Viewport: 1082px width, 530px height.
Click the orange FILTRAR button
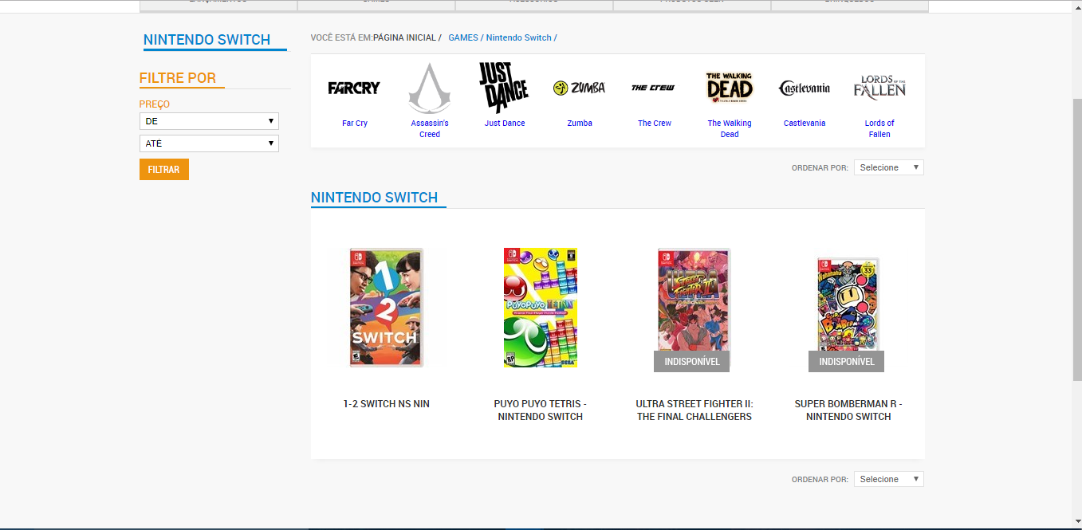(164, 170)
